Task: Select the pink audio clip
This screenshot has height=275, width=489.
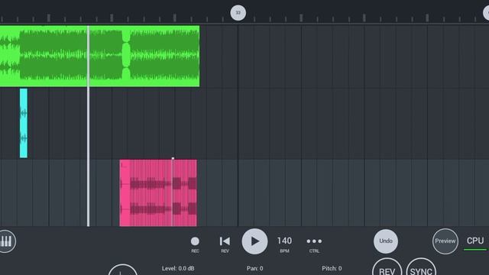Action: tap(158, 192)
